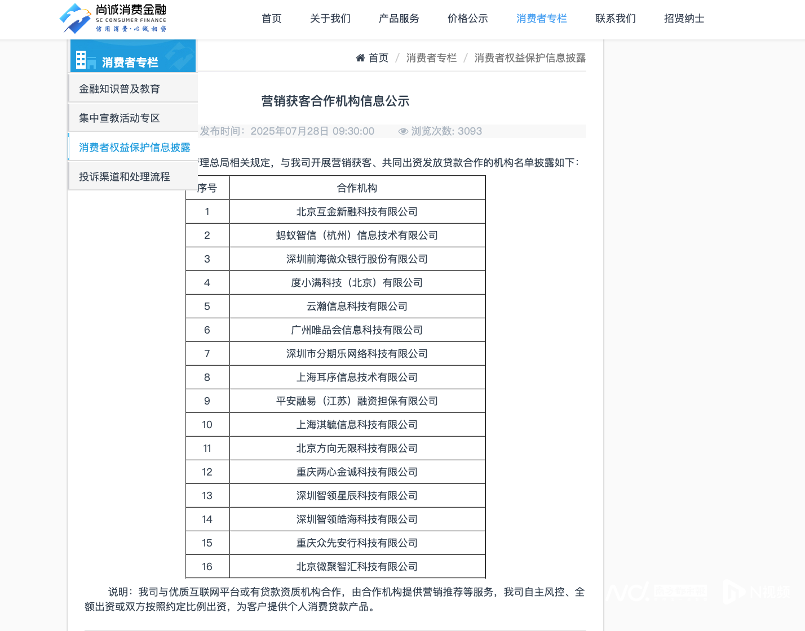This screenshot has width=805, height=631.
Task: Click the building icon in 消费者专栏 header
Action: click(x=86, y=60)
